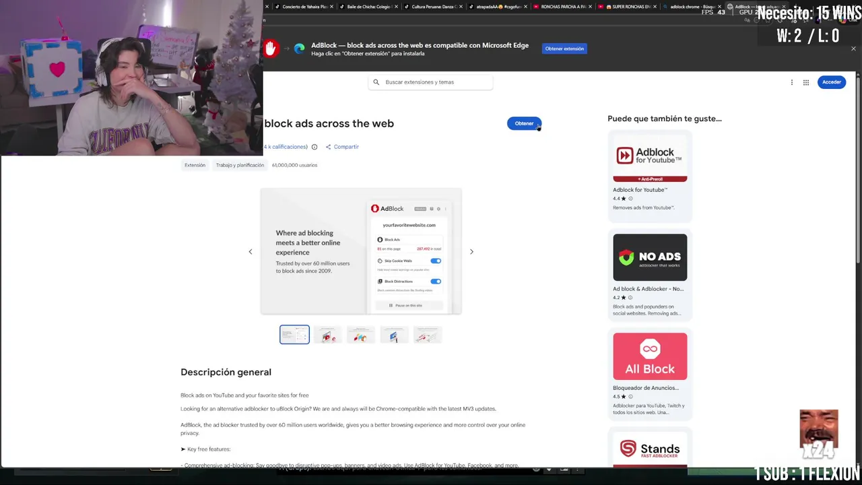Viewport: 862px width, 485px height.
Task: Open the three-dot options menu near Acceder
Action: click(792, 82)
